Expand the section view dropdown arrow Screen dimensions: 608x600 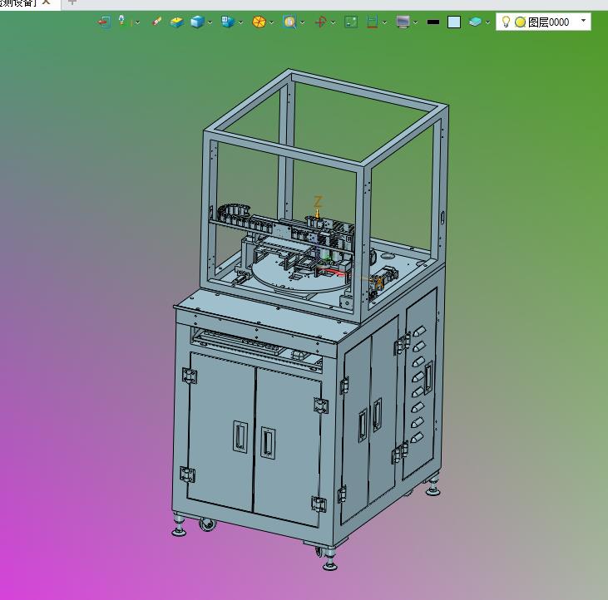tap(384, 22)
